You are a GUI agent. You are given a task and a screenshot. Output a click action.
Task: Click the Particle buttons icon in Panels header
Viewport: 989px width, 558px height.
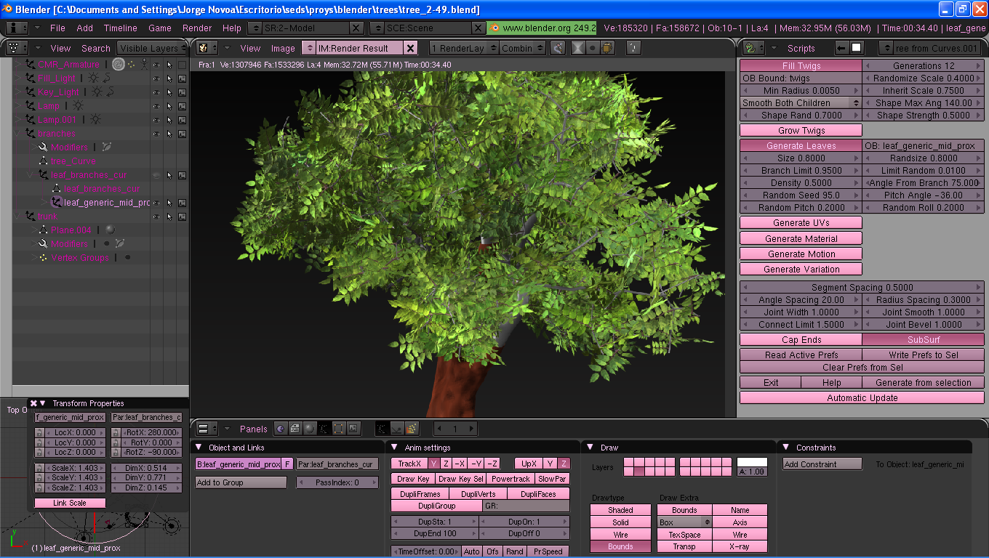click(412, 429)
